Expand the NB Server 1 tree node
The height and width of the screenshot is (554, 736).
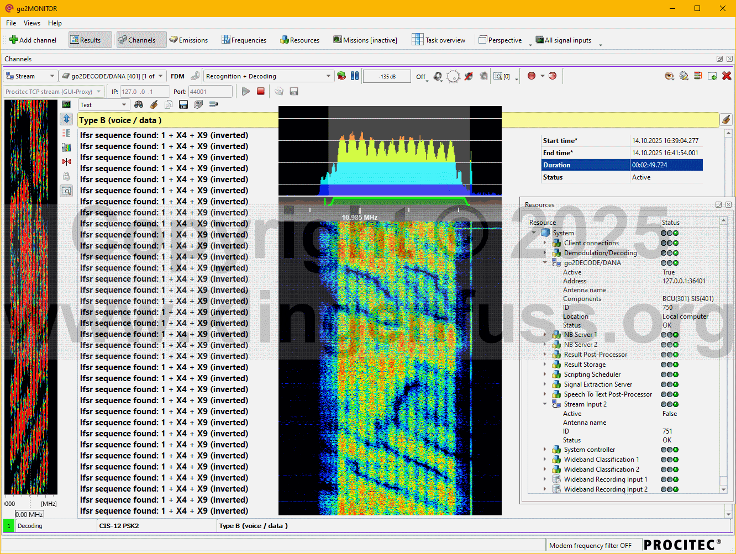coord(545,335)
